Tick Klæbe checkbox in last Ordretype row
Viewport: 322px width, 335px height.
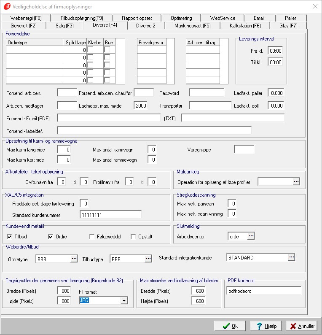[91, 80]
